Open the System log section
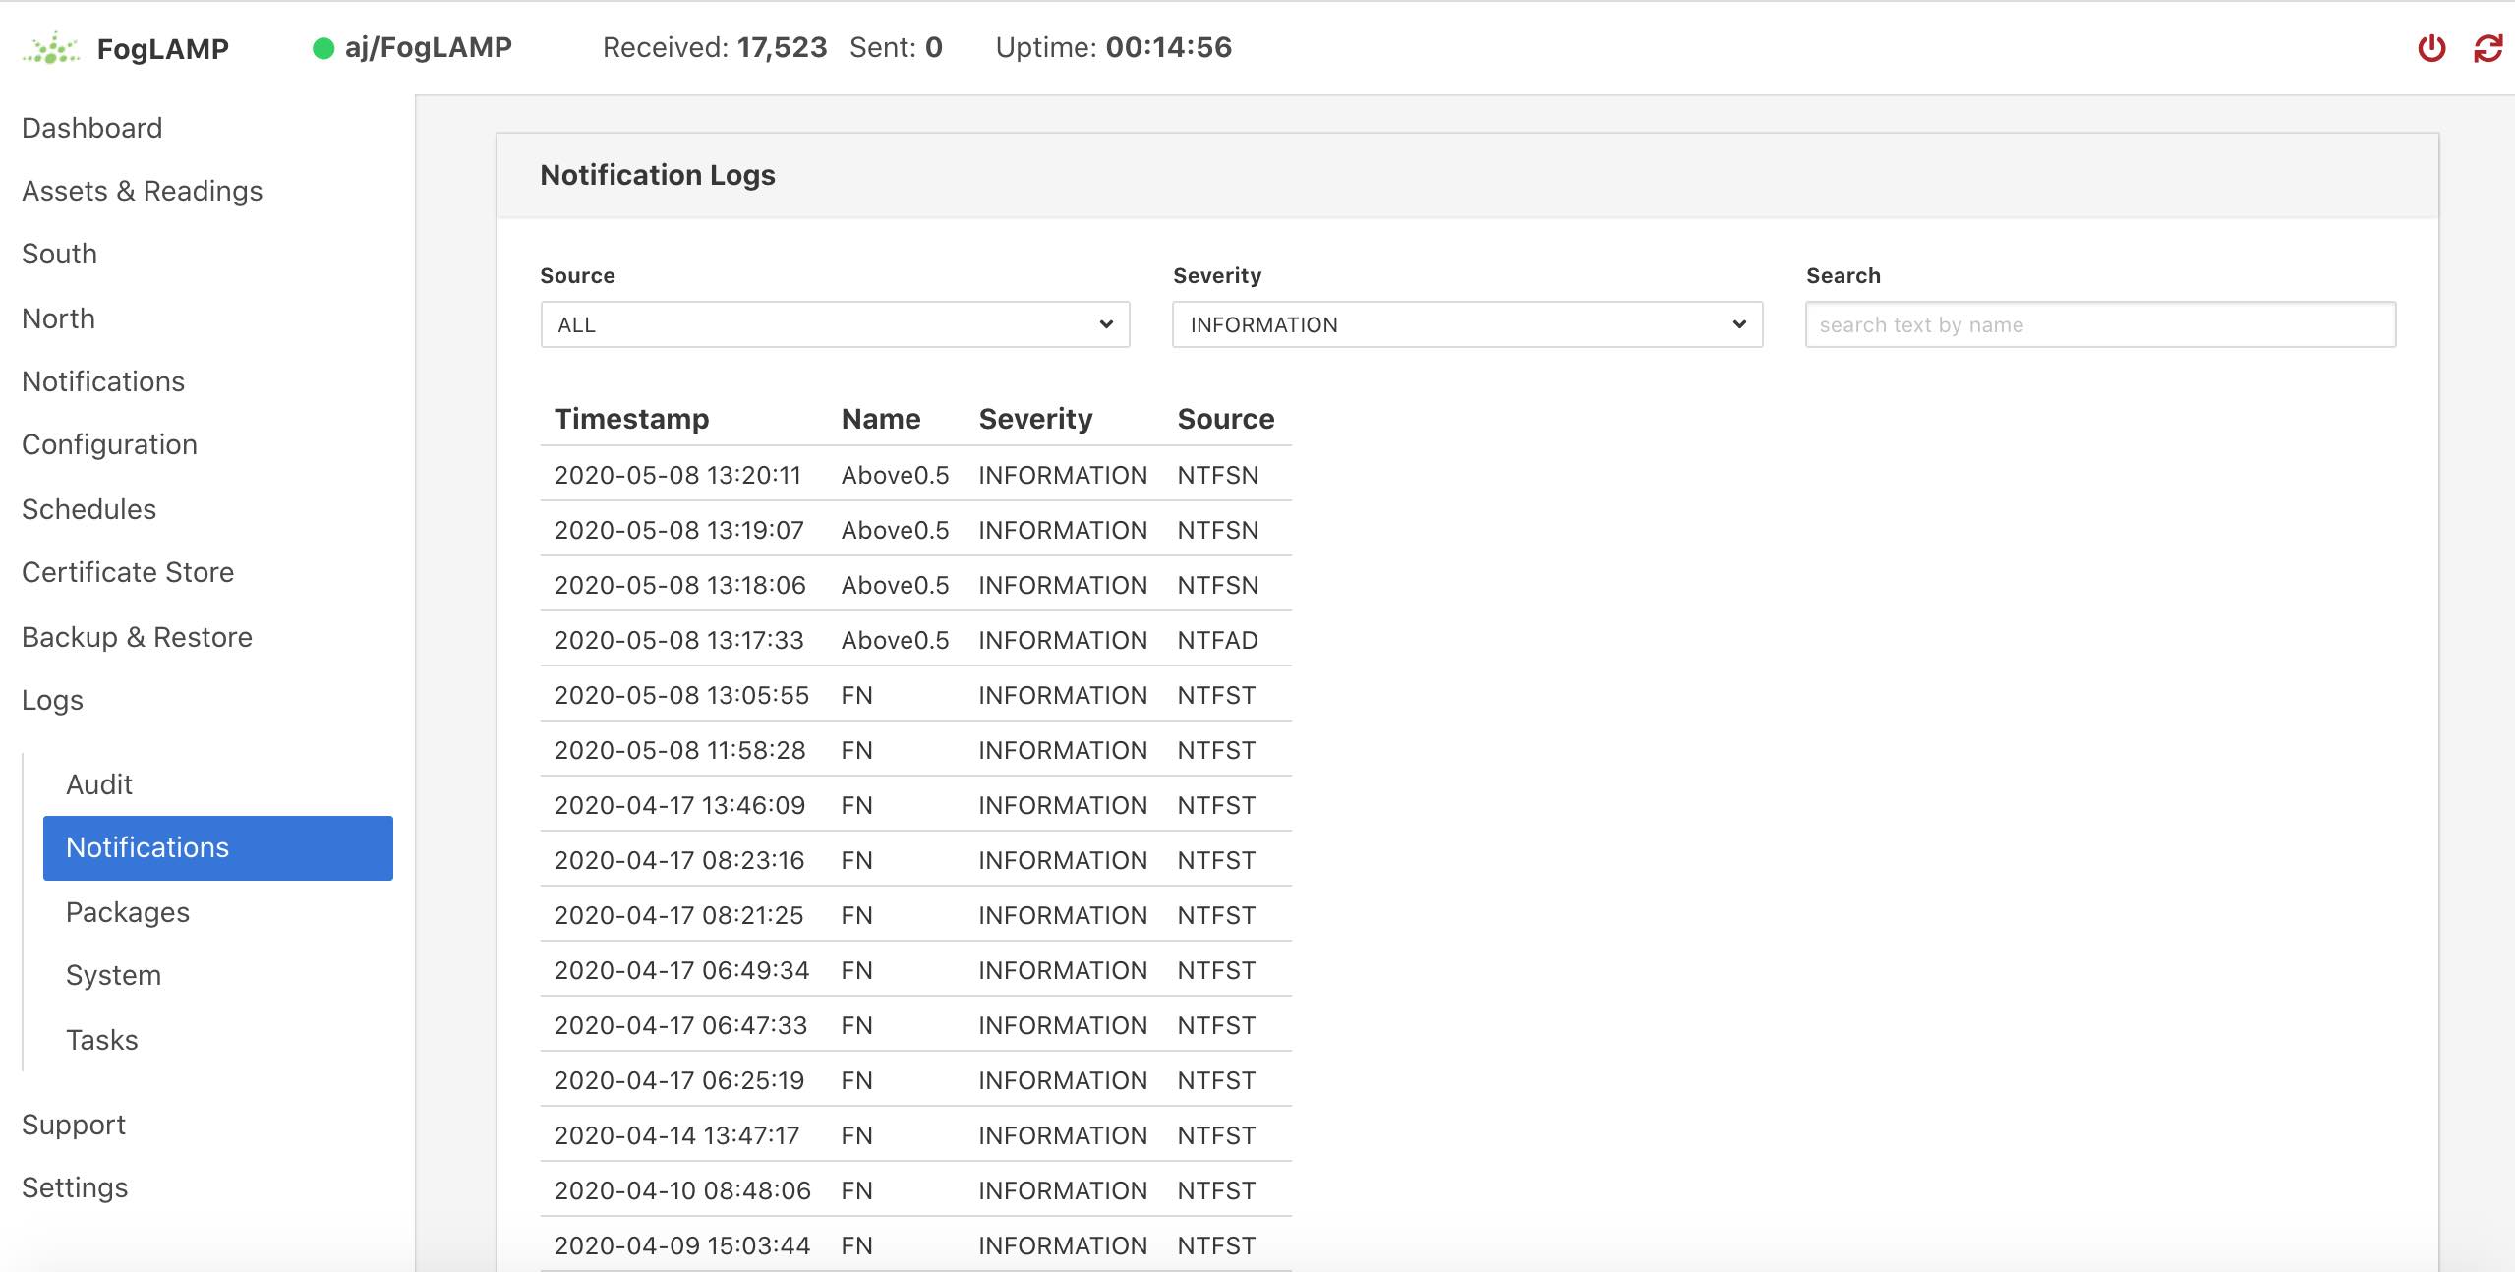The height and width of the screenshot is (1272, 2515). (x=114, y=975)
